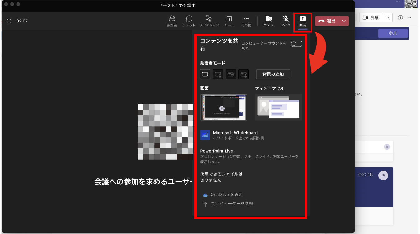Screen dimensions: 420x234
Task: Open the ルーム breakout rooms
Action: [229, 21]
